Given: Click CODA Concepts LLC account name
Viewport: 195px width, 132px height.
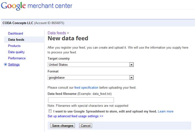Looking at the screenshot, I should click(x=18, y=23).
